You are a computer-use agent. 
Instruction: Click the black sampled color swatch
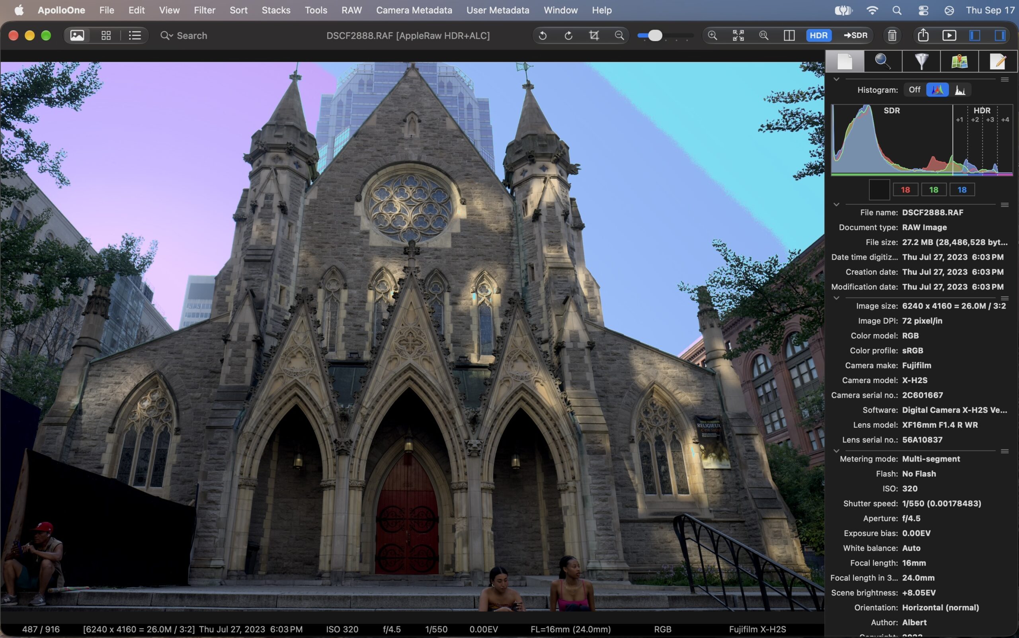point(879,190)
